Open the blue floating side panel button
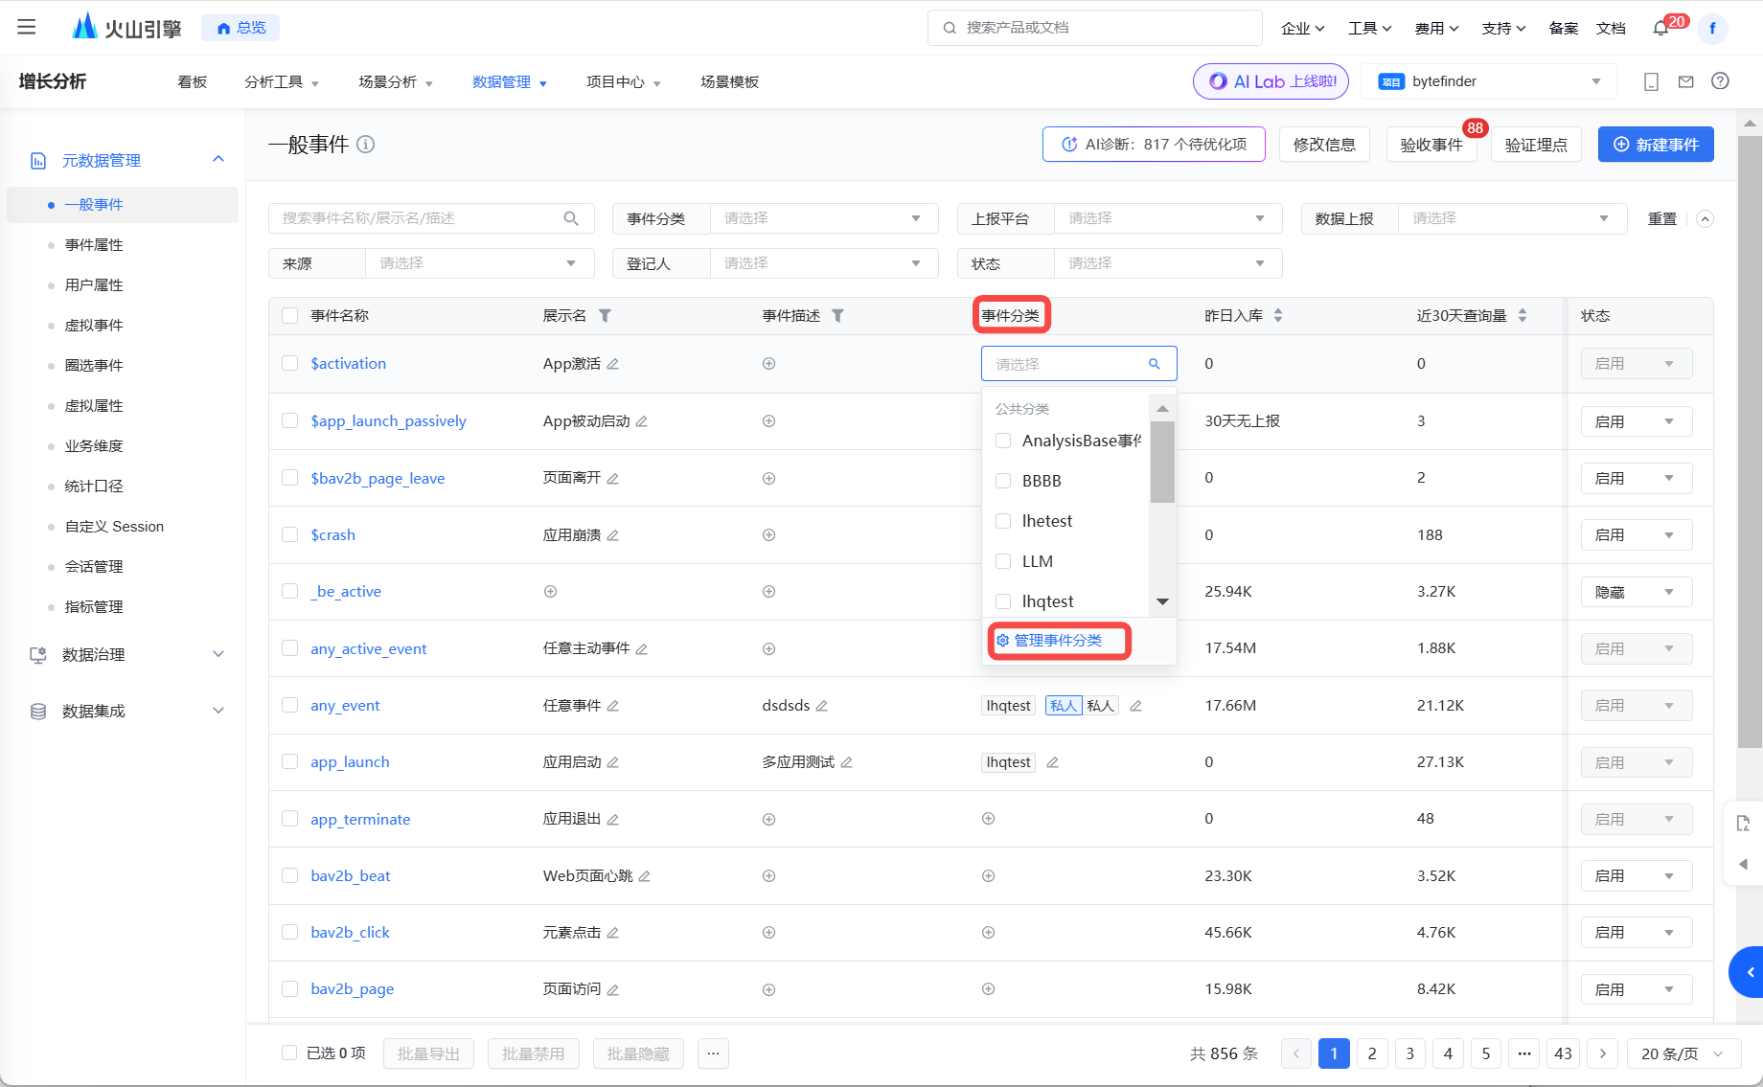The width and height of the screenshot is (1763, 1087). coord(1748,972)
